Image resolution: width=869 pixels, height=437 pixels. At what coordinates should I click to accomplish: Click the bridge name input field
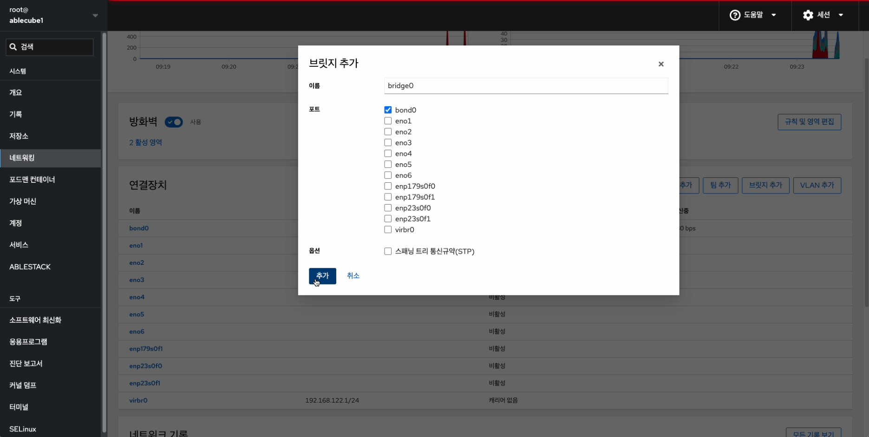[x=526, y=86]
